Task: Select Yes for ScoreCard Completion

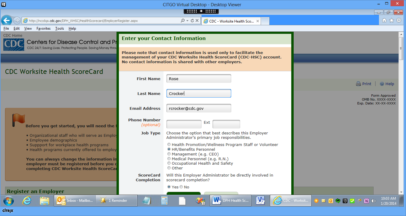Action: [x=169, y=187]
